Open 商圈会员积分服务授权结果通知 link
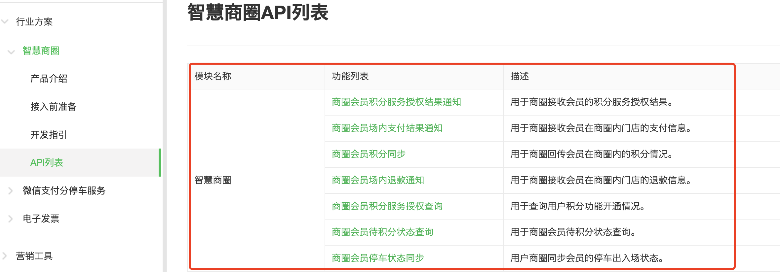 point(396,102)
